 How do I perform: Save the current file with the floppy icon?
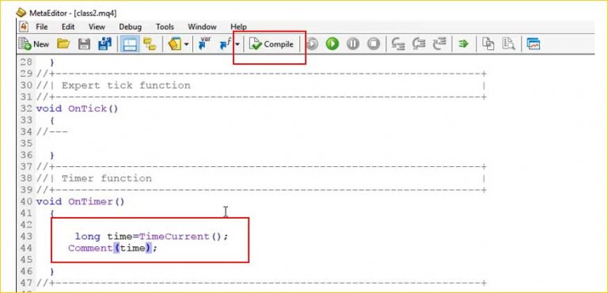click(x=84, y=44)
